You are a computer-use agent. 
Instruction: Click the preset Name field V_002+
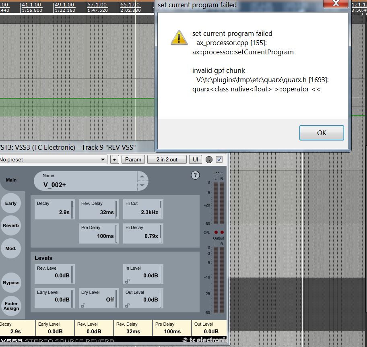click(86, 181)
